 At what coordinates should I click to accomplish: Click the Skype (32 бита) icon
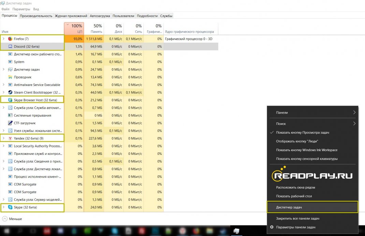tap(10, 207)
